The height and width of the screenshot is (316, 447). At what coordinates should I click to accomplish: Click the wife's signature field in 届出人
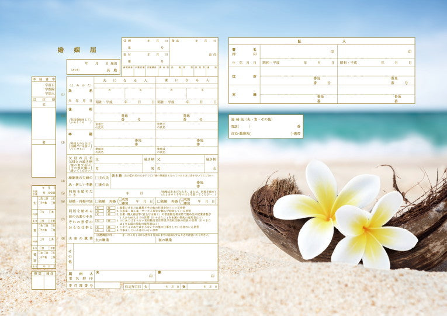click(186, 276)
